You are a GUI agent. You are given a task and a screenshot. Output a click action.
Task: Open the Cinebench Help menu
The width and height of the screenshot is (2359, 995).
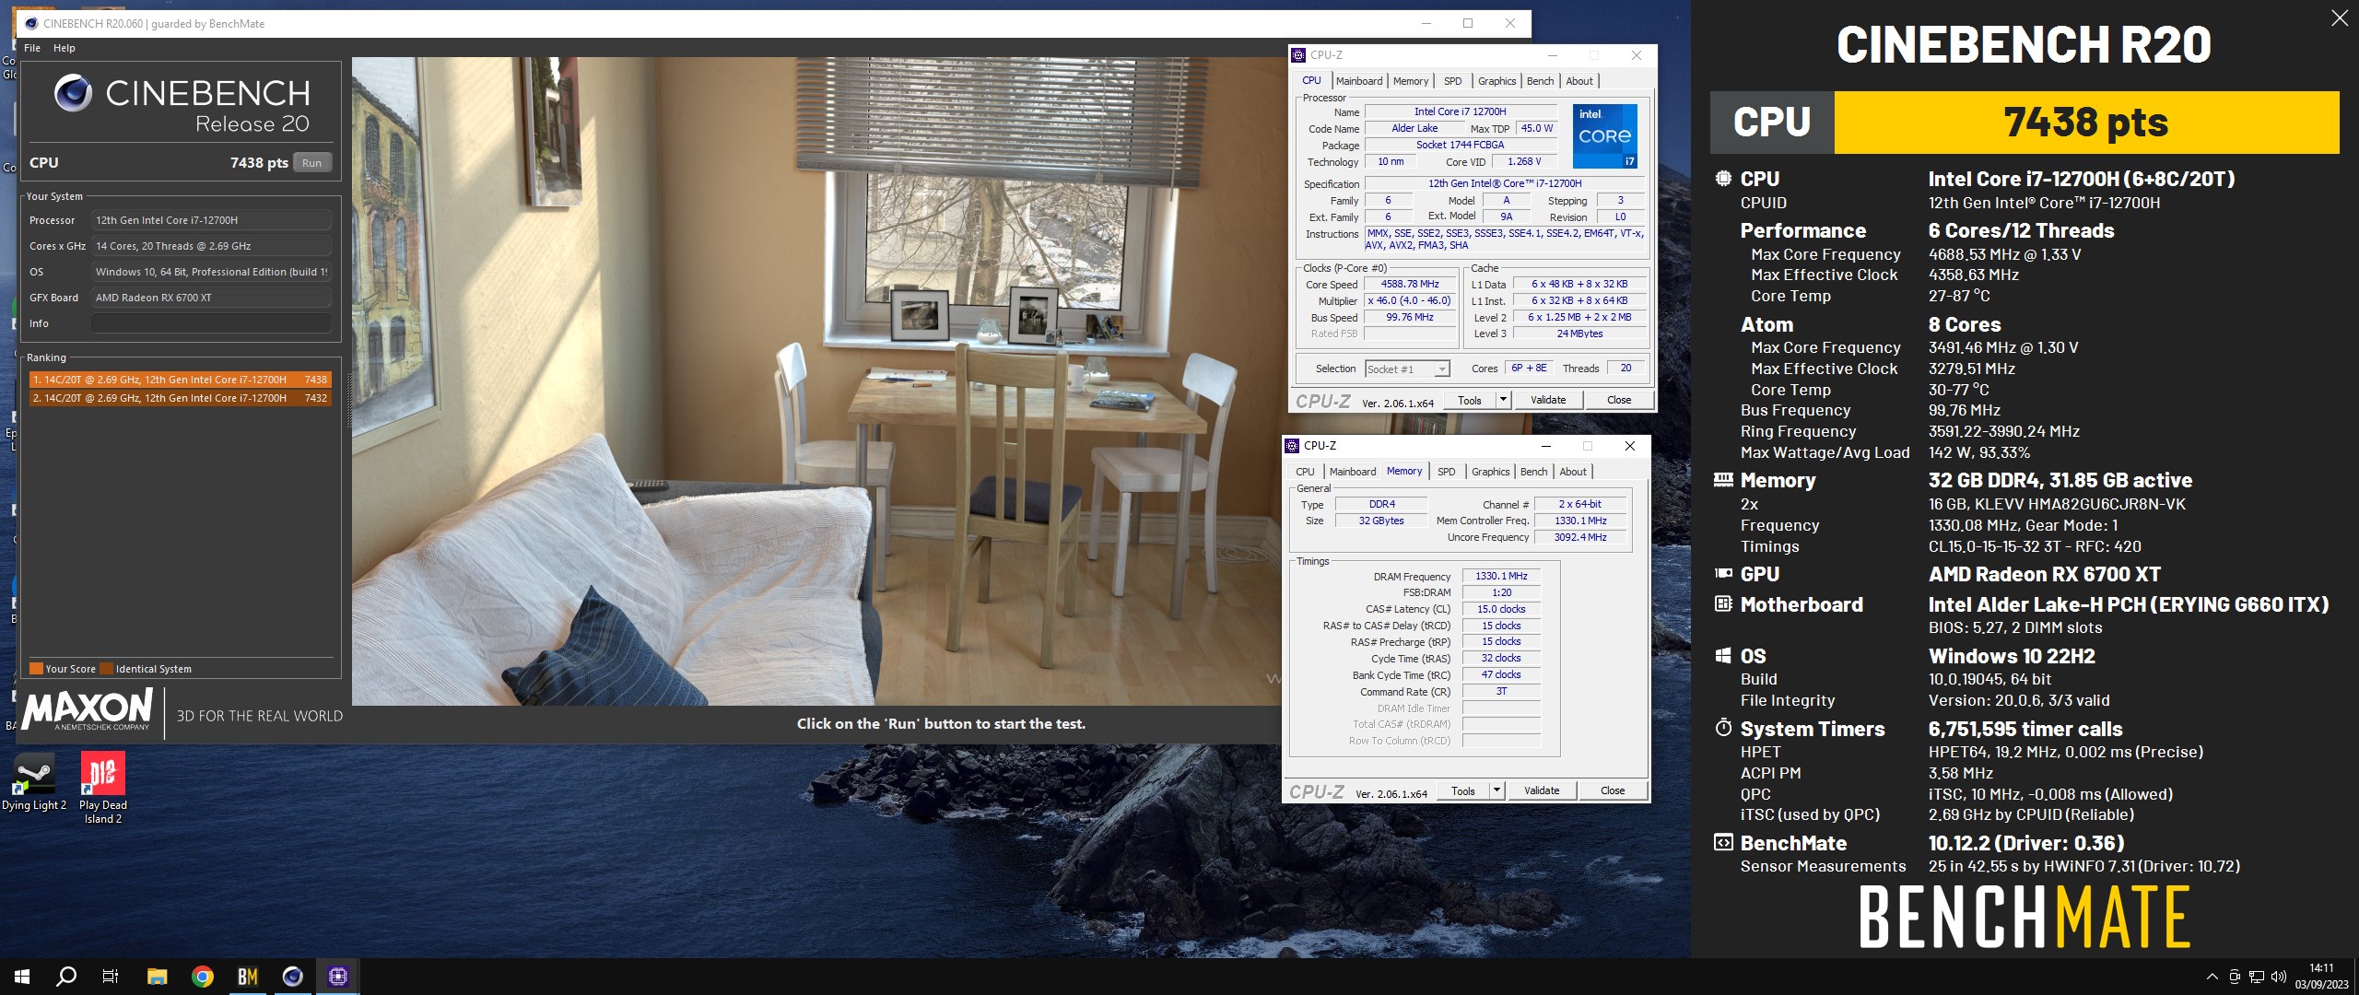(x=65, y=48)
